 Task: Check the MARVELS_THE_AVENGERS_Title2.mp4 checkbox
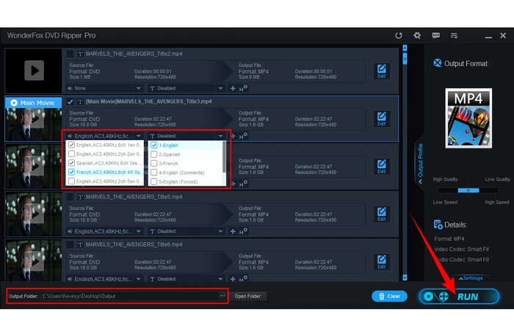70,54
